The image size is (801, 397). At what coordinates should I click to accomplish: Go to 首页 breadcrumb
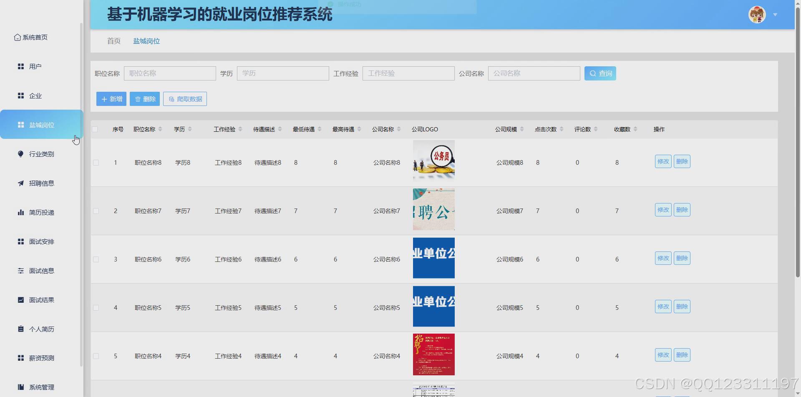tap(114, 41)
